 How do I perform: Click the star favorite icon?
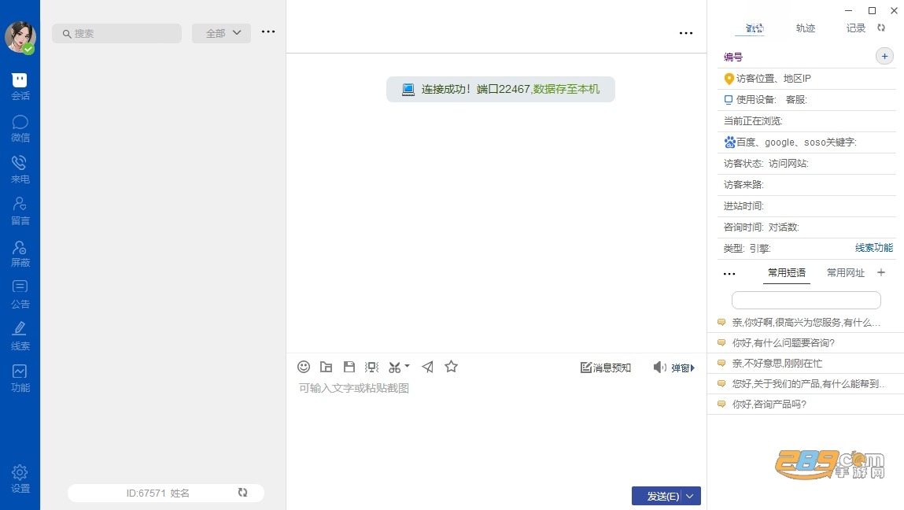pos(451,366)
